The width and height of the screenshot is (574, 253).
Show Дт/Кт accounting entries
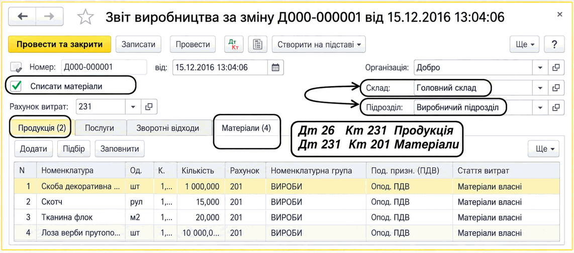click(x=234, y=45)
